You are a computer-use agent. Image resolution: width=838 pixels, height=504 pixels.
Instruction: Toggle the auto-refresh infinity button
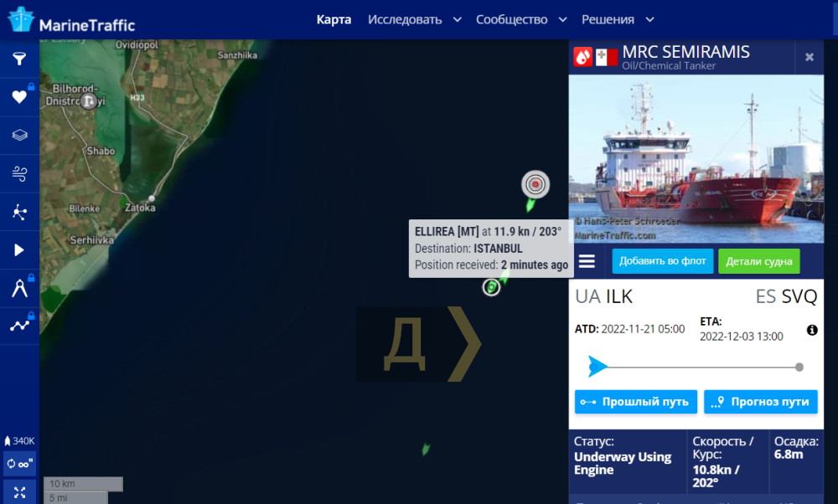(x=19, y=464)
